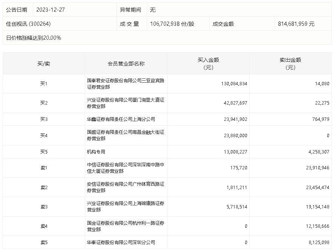Click broker 兴业证券上海锦康路证券营业部
334x252 pixels.
[126, 207]
